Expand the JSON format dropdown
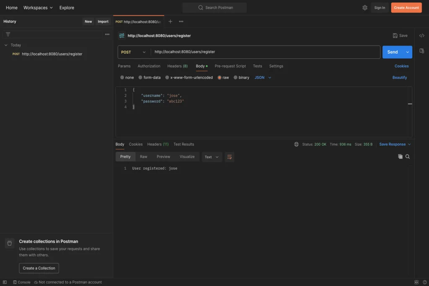The image size is (429, 286). pyautogui.click(x=263, y=77)
